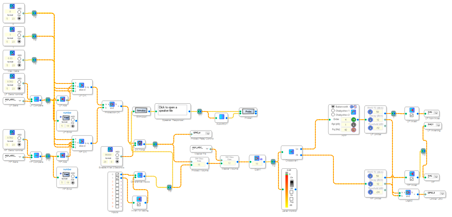Click the Gain1 amplifier icon

point(257,158)
